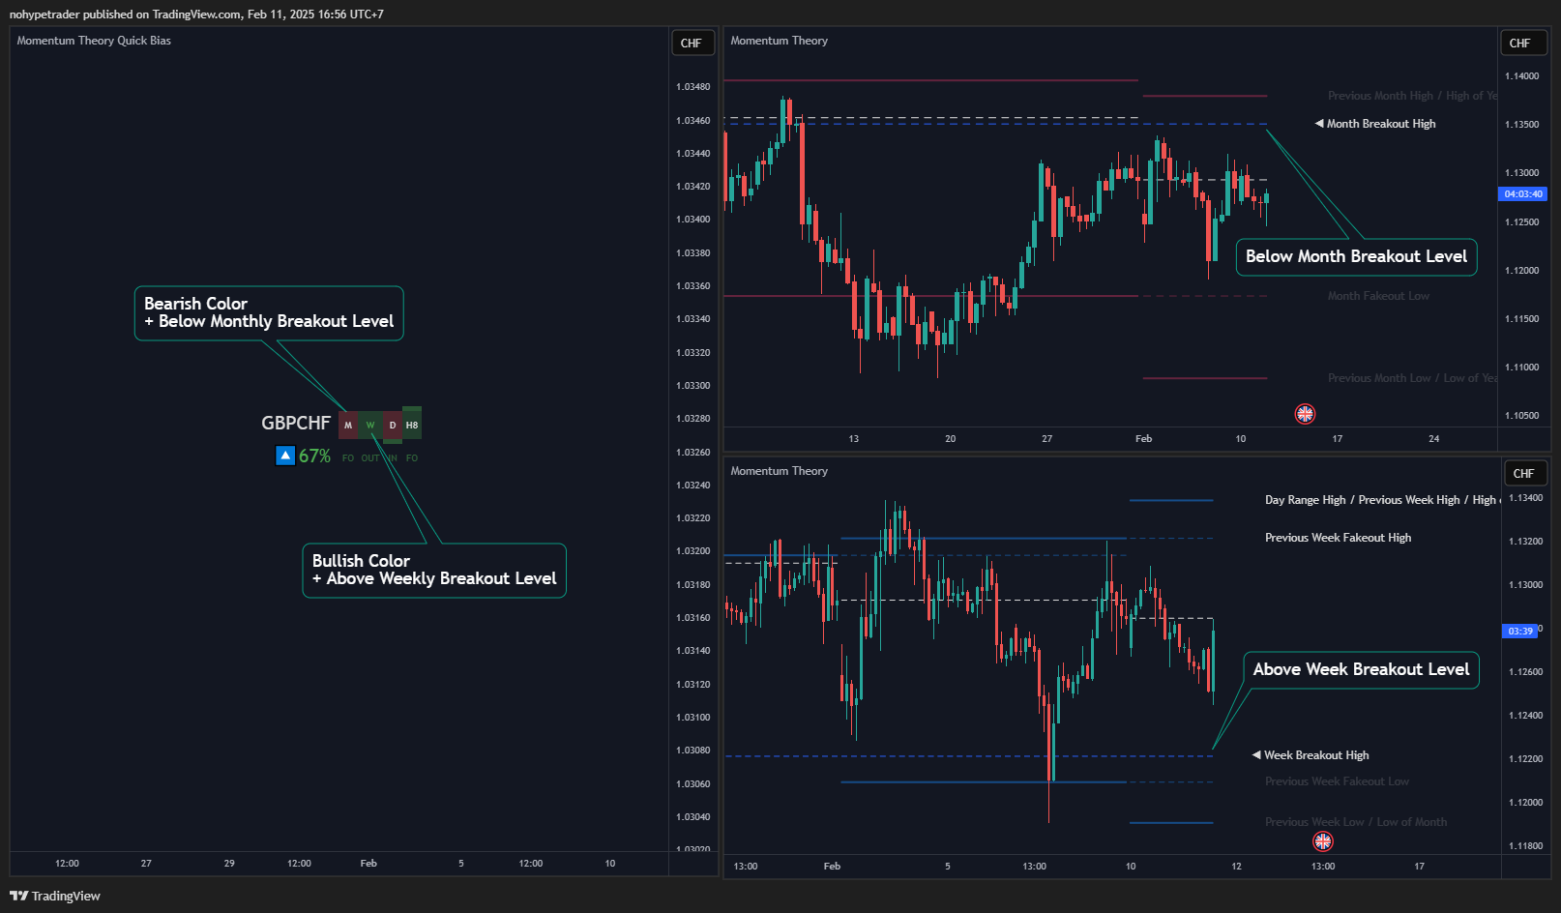Click the Month Fakeout Low label
The height and width of the screenshot is (913, 1561).
coord(1378,296)
